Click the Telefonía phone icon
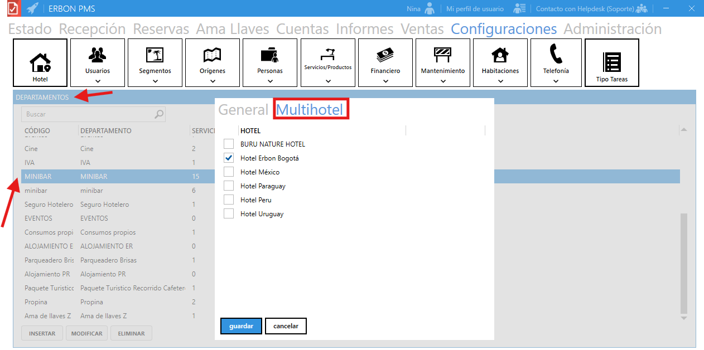The height and width of the screenshot is (350, 704). (x=556, y=55)
